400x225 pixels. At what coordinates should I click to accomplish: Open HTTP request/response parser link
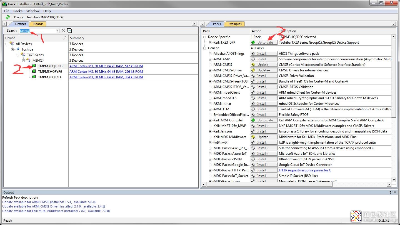305,170
